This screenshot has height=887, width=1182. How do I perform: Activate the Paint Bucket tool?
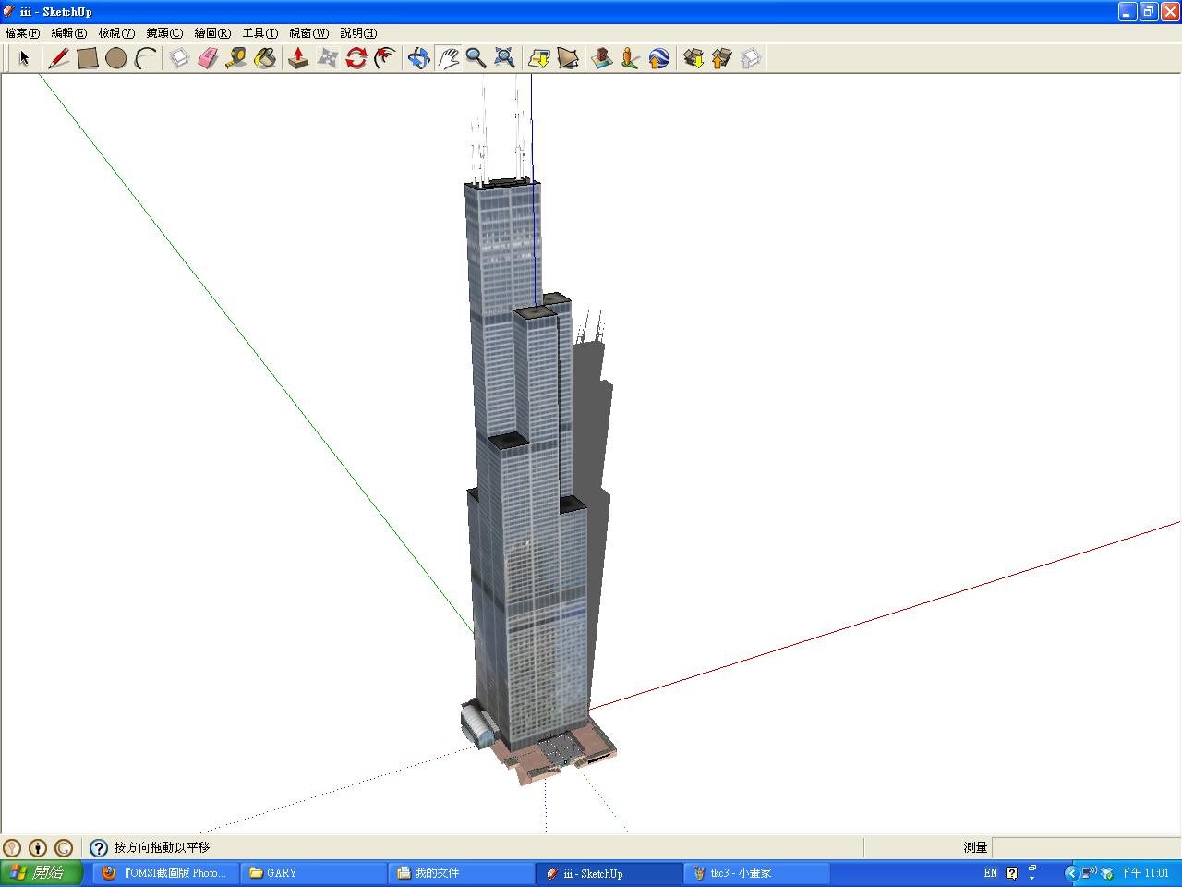click(265, 58)
